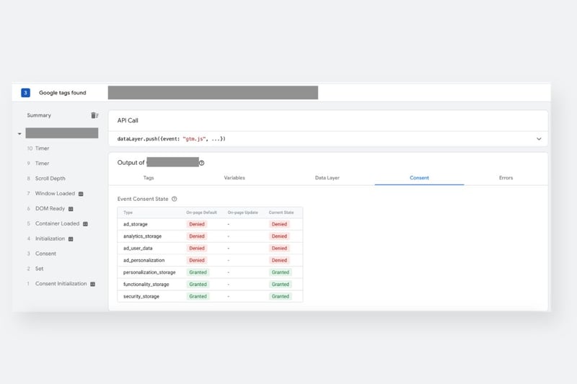Viewport: 577px width, 384px height.
Task: Click the Google tags found label
Action: 63,93
